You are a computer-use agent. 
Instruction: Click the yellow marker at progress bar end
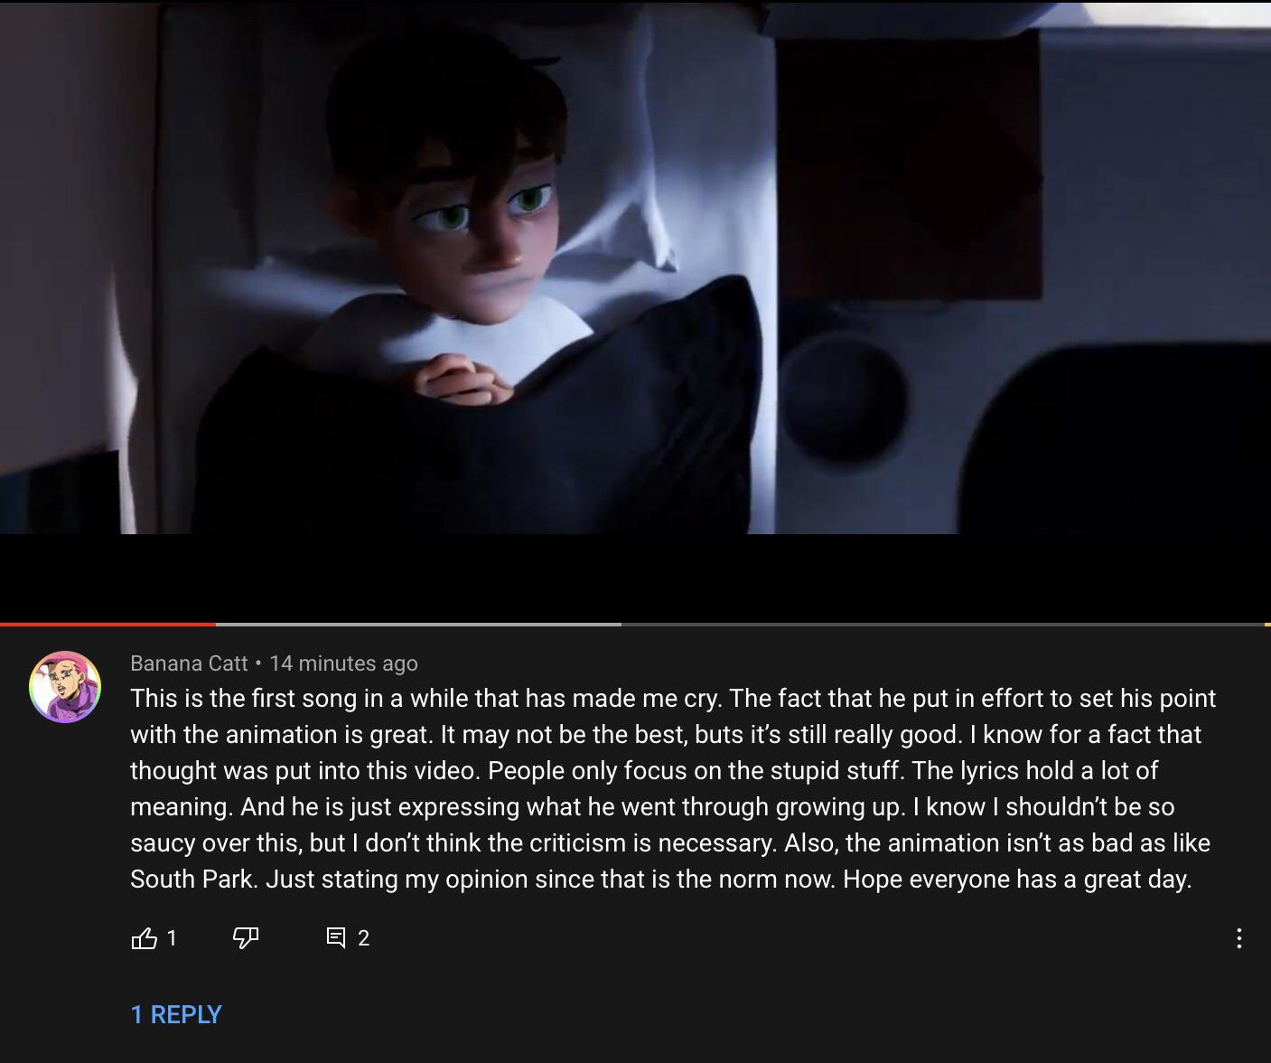(x=1267, y=624)
